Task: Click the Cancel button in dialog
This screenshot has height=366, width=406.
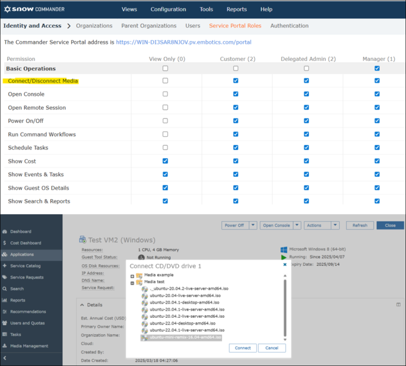Action: (x=272, y=348)
